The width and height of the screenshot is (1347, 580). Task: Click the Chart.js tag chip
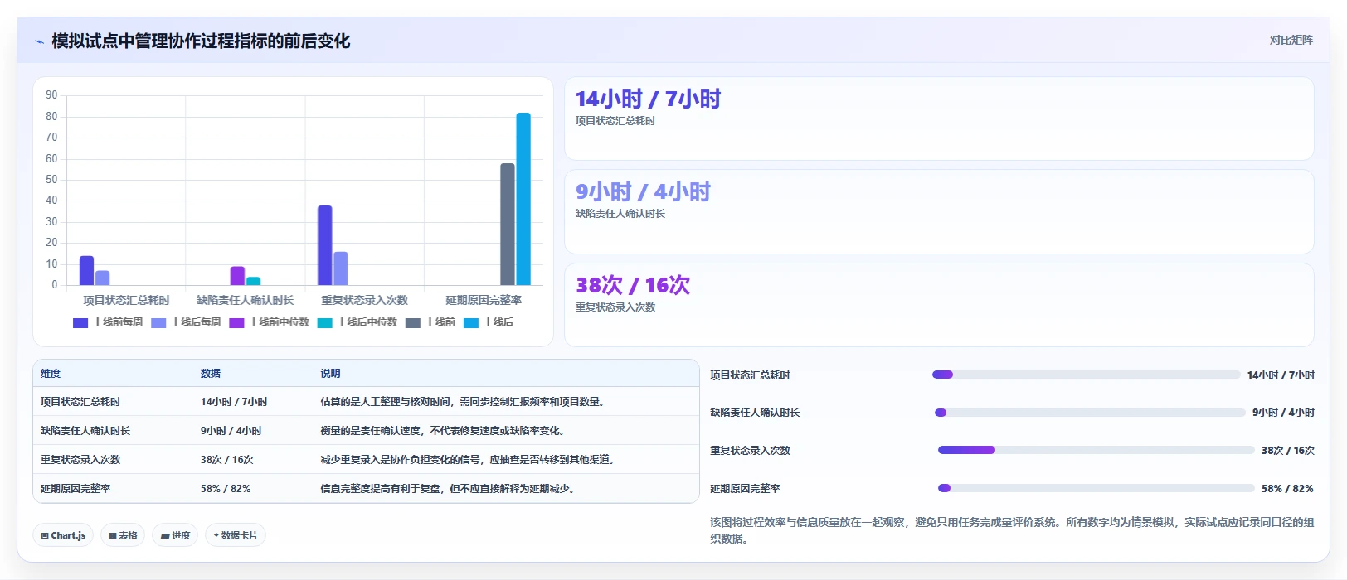[63, 535]
